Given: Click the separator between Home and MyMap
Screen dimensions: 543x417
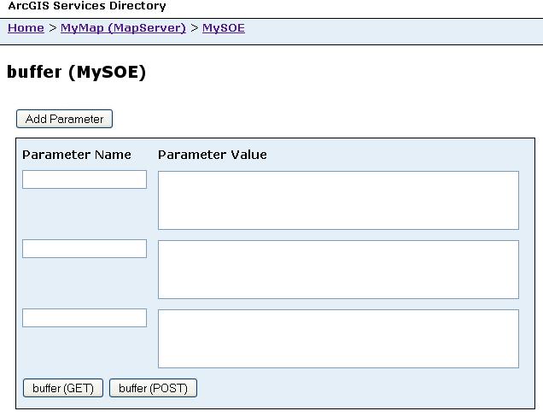Looking at the screenshot, I should pyautogui.click(x=52, y=28).
